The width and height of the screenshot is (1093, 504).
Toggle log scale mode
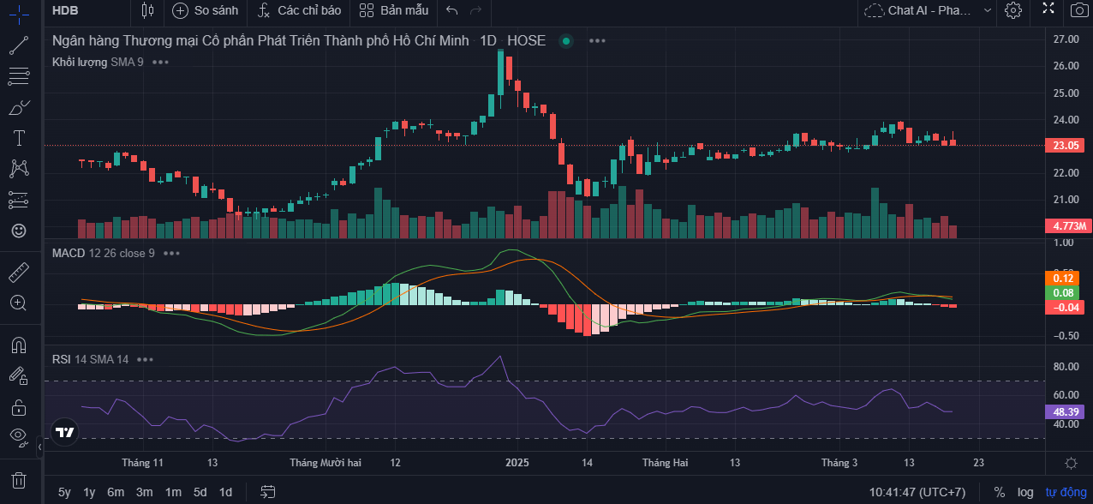tap(1025, 492)
